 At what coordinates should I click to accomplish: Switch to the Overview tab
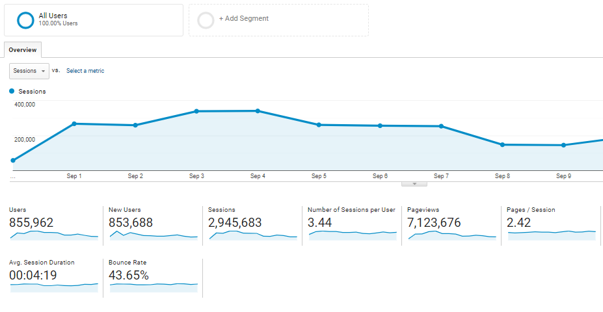click(23, 50)
